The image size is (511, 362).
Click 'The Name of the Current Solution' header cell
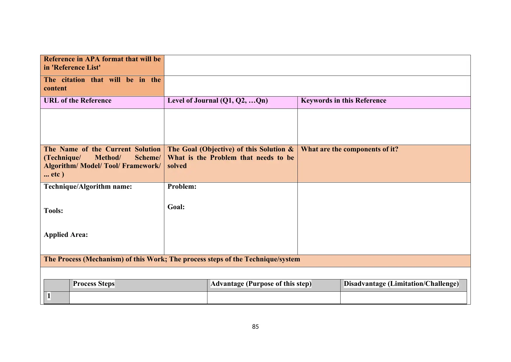(x=102, y=164)
